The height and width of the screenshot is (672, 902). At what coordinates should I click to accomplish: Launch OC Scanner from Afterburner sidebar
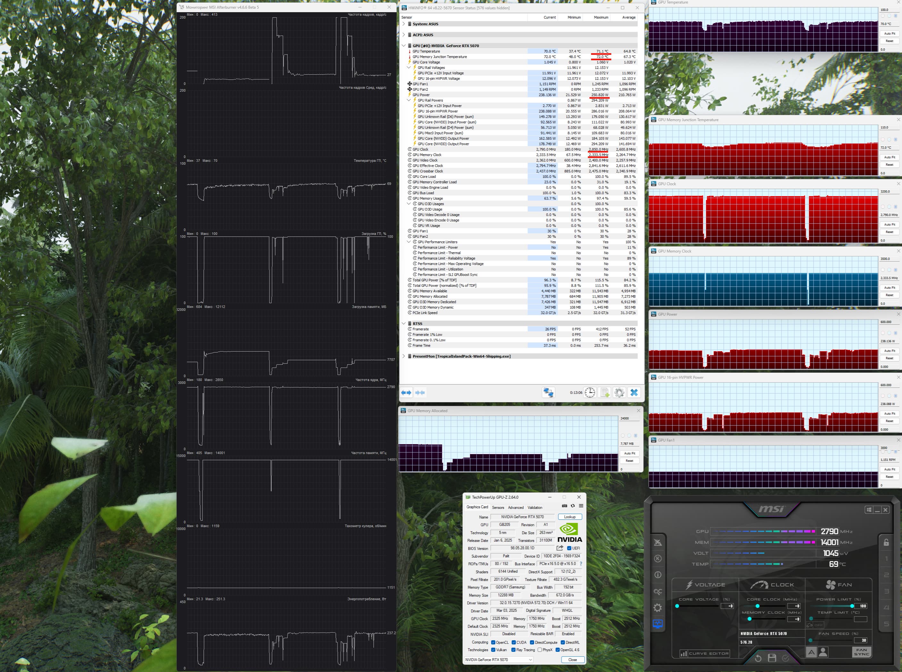click(657, 592)
